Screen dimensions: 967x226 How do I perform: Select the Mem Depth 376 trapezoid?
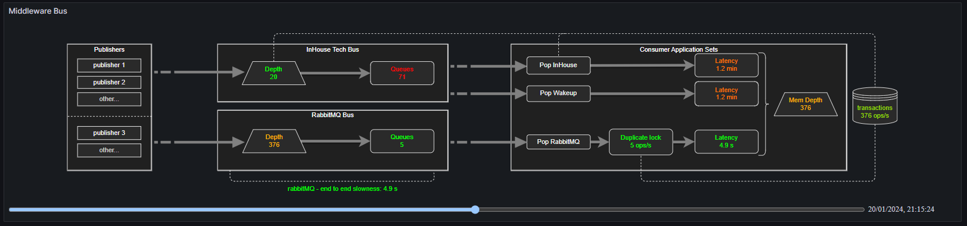[x=806, y=104]
